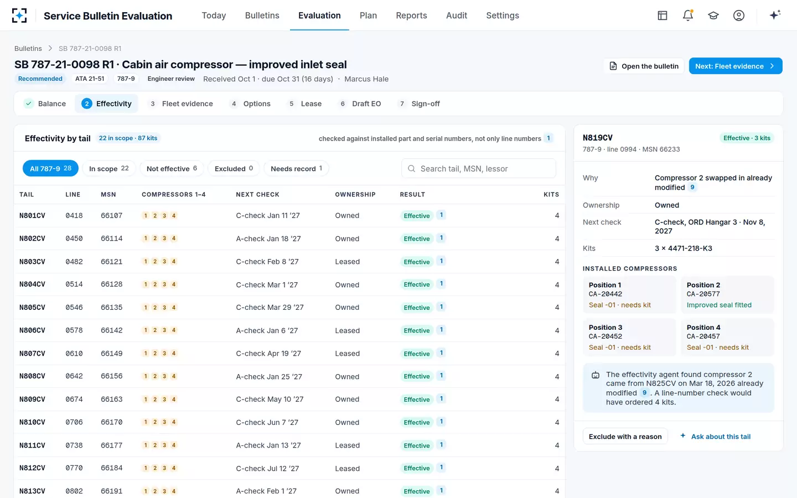Click compressor 1 badge in N801CV row
This screenshot has height=498, width=797.
[146, 216]
